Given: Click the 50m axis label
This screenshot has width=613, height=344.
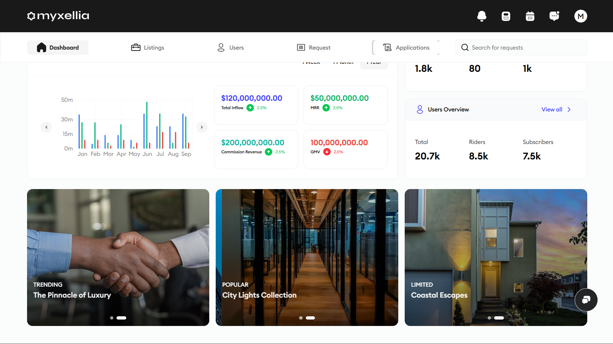Looking at the screenshot, I should [x=67, y=100].
